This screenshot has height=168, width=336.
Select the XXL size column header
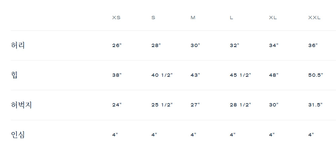tap(314, 18)
